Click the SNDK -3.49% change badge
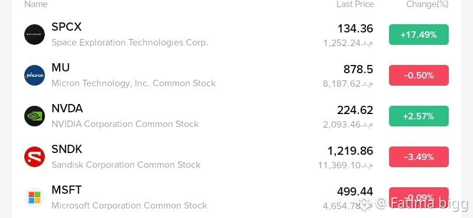This screenshot has width=473, height=218. [419, 157]
